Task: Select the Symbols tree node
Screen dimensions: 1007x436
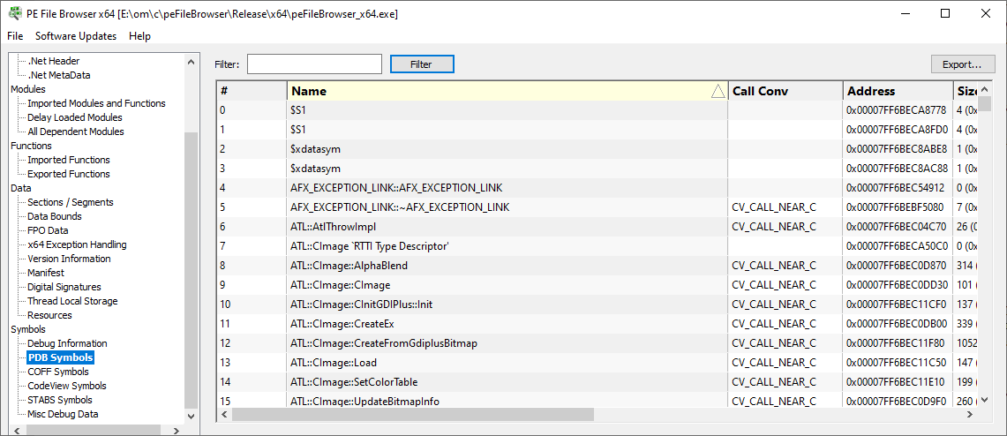Action: [x=28, y=329]
